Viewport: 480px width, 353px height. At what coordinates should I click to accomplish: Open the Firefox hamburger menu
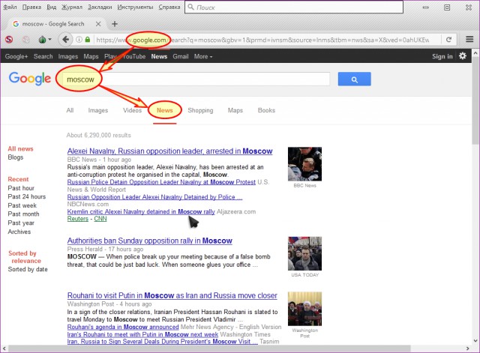tap(469, 40)
